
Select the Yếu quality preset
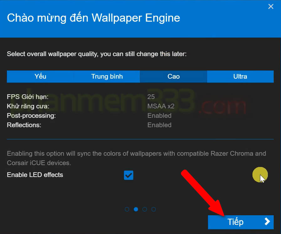[x=40, y=76]
